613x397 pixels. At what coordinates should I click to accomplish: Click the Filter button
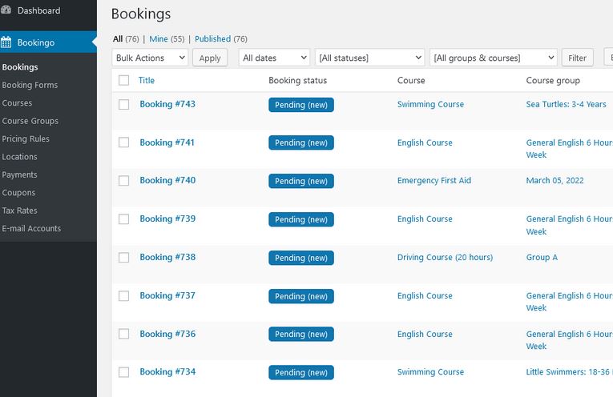pyautogui.click(x=577, y=58)
